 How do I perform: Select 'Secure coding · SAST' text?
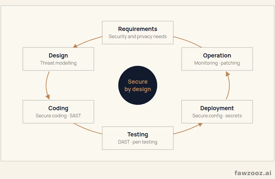pyautogui.click(x=58, y=116)
